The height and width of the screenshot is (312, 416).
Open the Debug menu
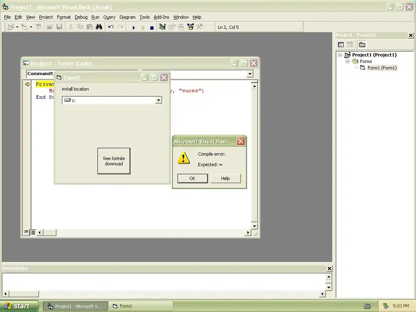point(81,17)
